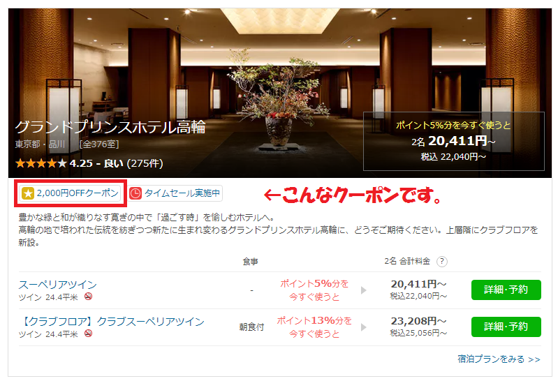The image size is (558, 381).
Task: Click the 税込 22,040円~ text on the photo
Action: tap(453, 157)
